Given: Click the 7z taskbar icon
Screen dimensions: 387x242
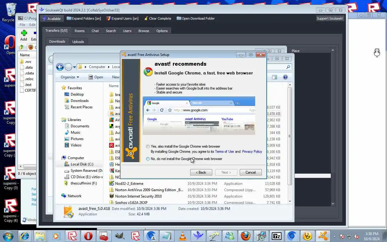Looking at the screenshot, I should [x=277, y=236].
